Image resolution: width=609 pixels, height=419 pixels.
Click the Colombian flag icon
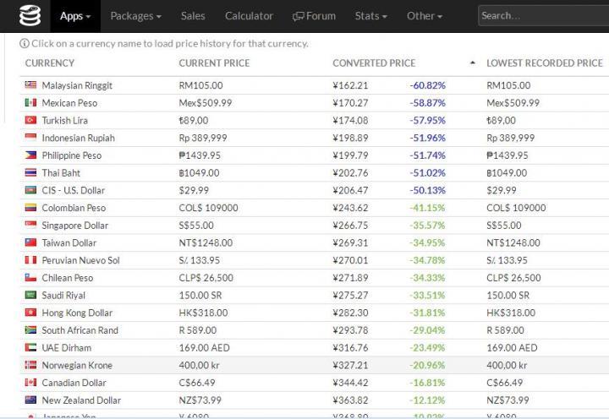click(x=30, y=208)
